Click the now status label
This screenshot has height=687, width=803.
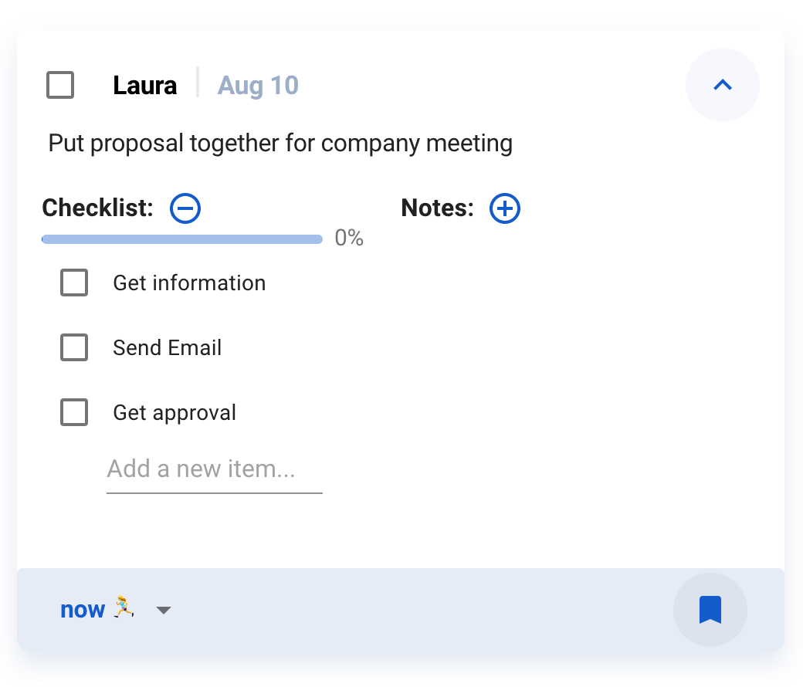pyautogui.click(x=83, y=610)
